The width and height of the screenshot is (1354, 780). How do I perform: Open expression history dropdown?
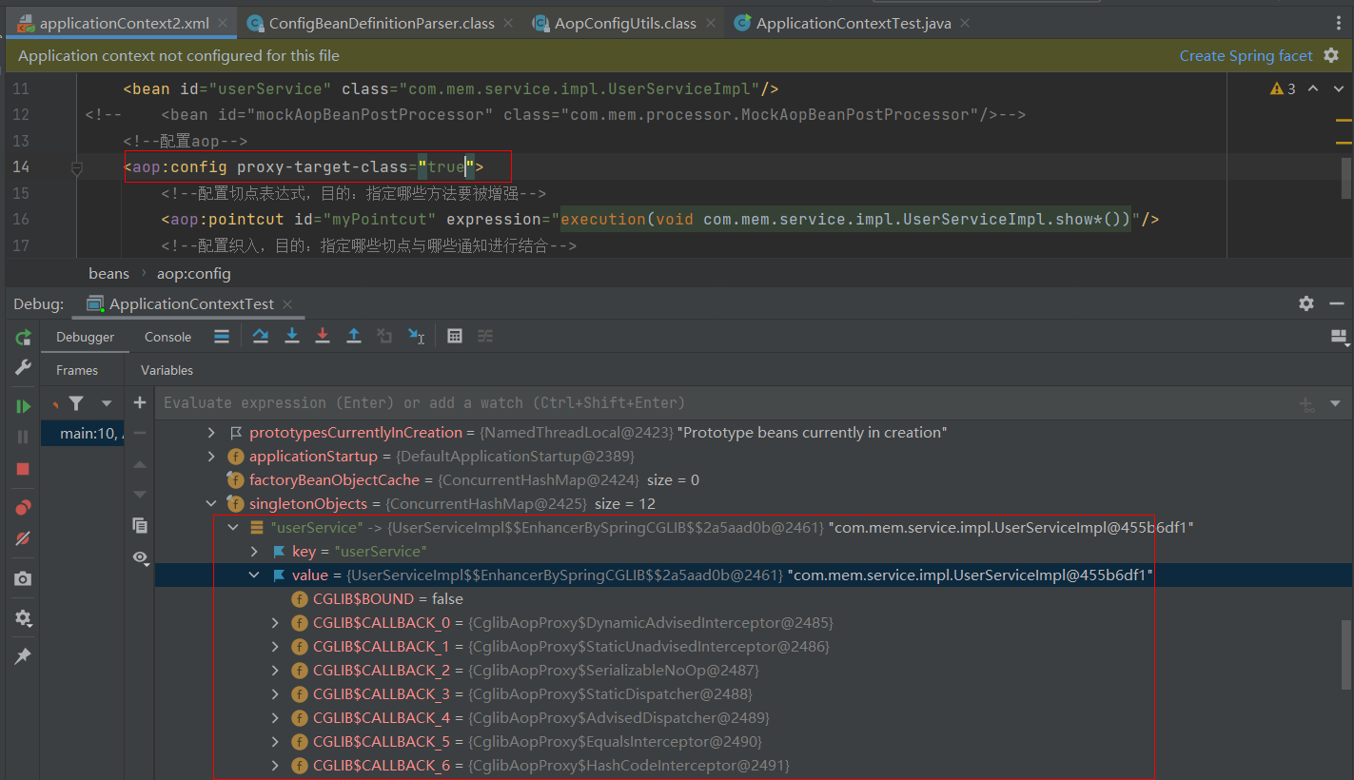point(1336,403)
